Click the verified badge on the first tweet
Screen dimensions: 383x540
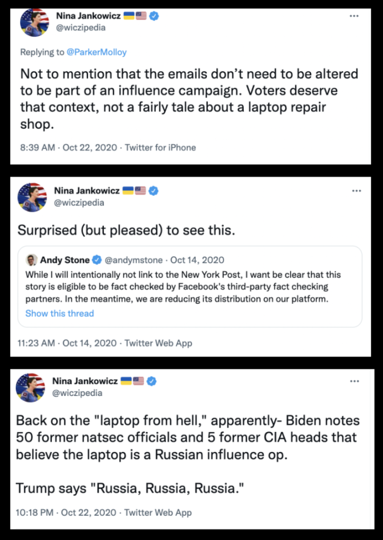pyautogui.click(x=154, y=16)
